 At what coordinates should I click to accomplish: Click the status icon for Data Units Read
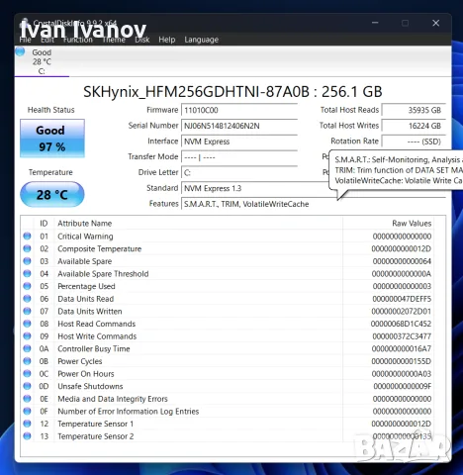27,299
